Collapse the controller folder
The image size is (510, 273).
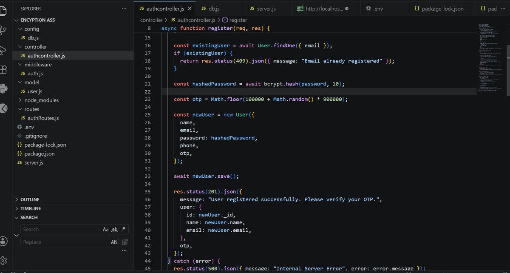pyautogui.click(x=20, y=47)
